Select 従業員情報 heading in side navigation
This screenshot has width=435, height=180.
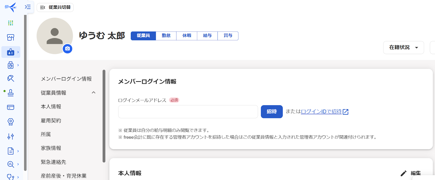coord(54,93)
